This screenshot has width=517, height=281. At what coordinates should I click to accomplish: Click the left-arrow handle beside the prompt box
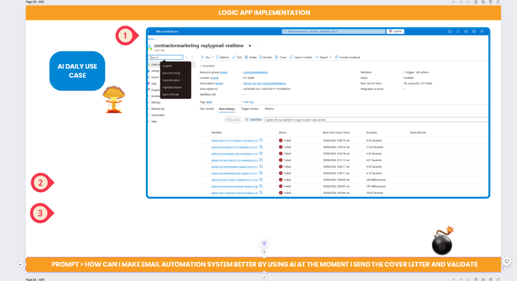point(21,264)
